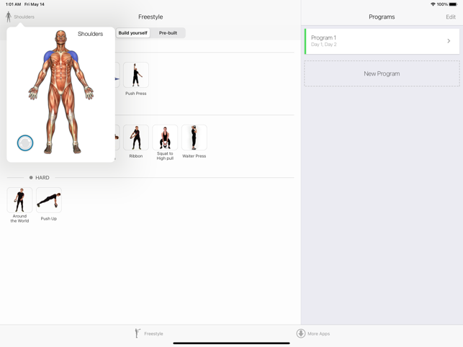Tap the battery indicator in the status bar
Viewport: 463px width, 347px height.
click(453, 4)
